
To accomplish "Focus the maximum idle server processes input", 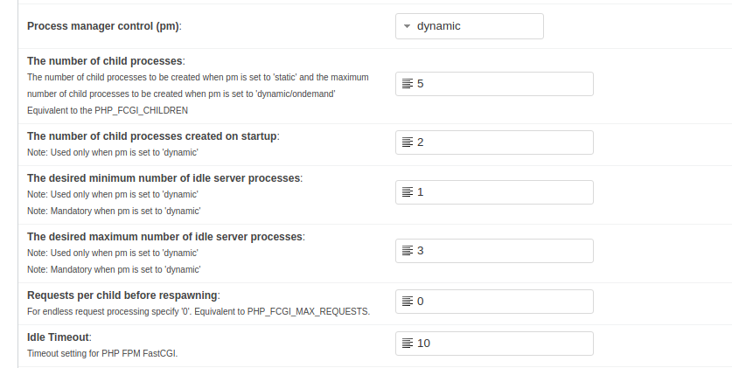I will coord(503,251).
